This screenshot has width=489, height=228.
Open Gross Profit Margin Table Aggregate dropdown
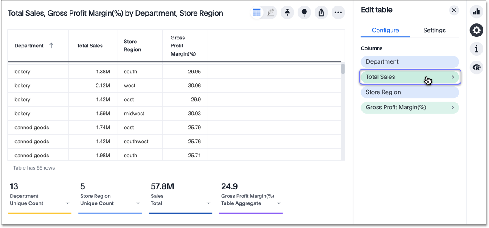(x=279, y=204)
